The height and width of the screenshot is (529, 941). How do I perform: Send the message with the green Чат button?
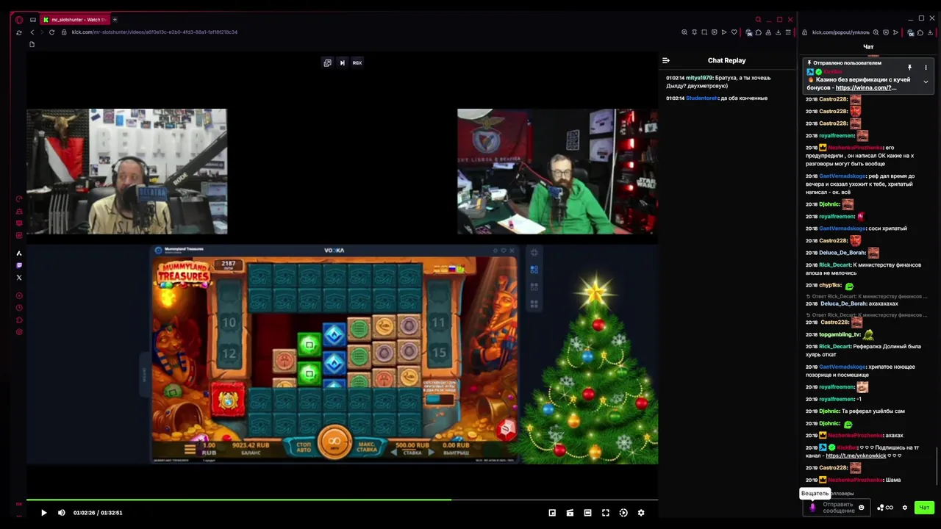pyautogui.click(x=924, y=508)
